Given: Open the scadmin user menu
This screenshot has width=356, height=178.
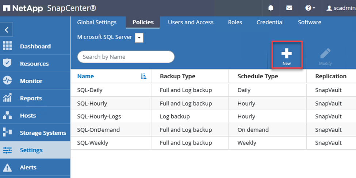Looking at the screenshot, I should (341, 8).
